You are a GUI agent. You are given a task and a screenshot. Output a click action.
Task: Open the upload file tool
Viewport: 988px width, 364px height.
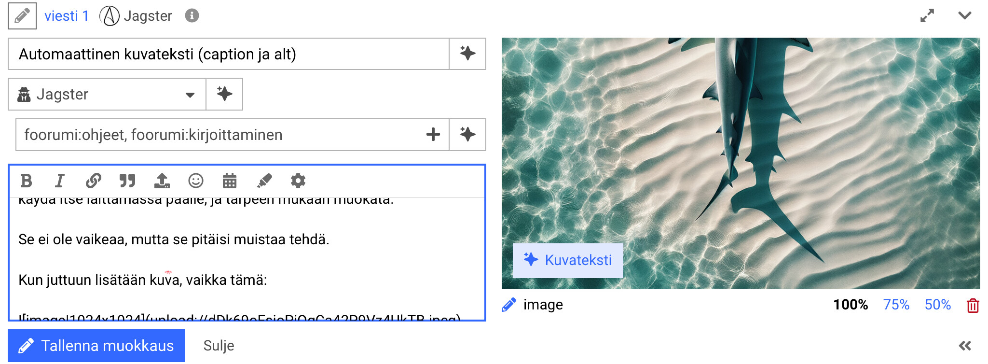(x=162, y=181)
